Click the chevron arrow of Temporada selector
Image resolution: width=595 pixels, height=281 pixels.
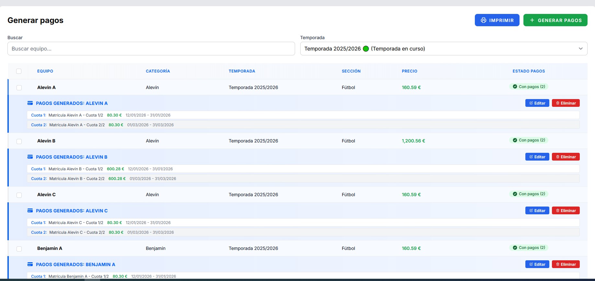[x=580, y=49]
